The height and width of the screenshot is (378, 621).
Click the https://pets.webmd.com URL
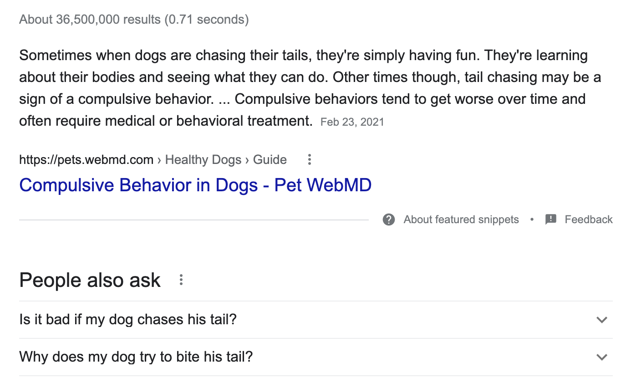(x=86, y=160)
